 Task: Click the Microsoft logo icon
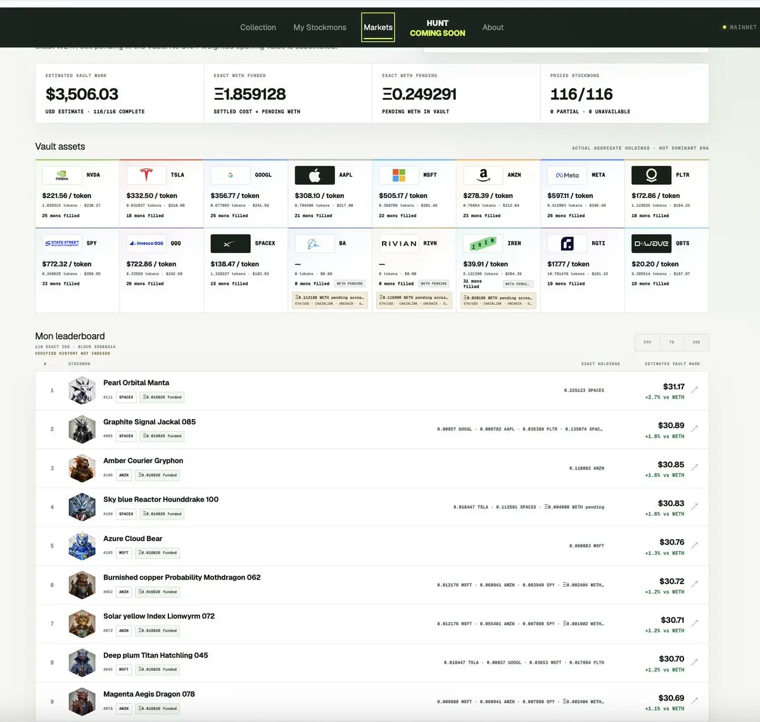(x=398, y=175)
